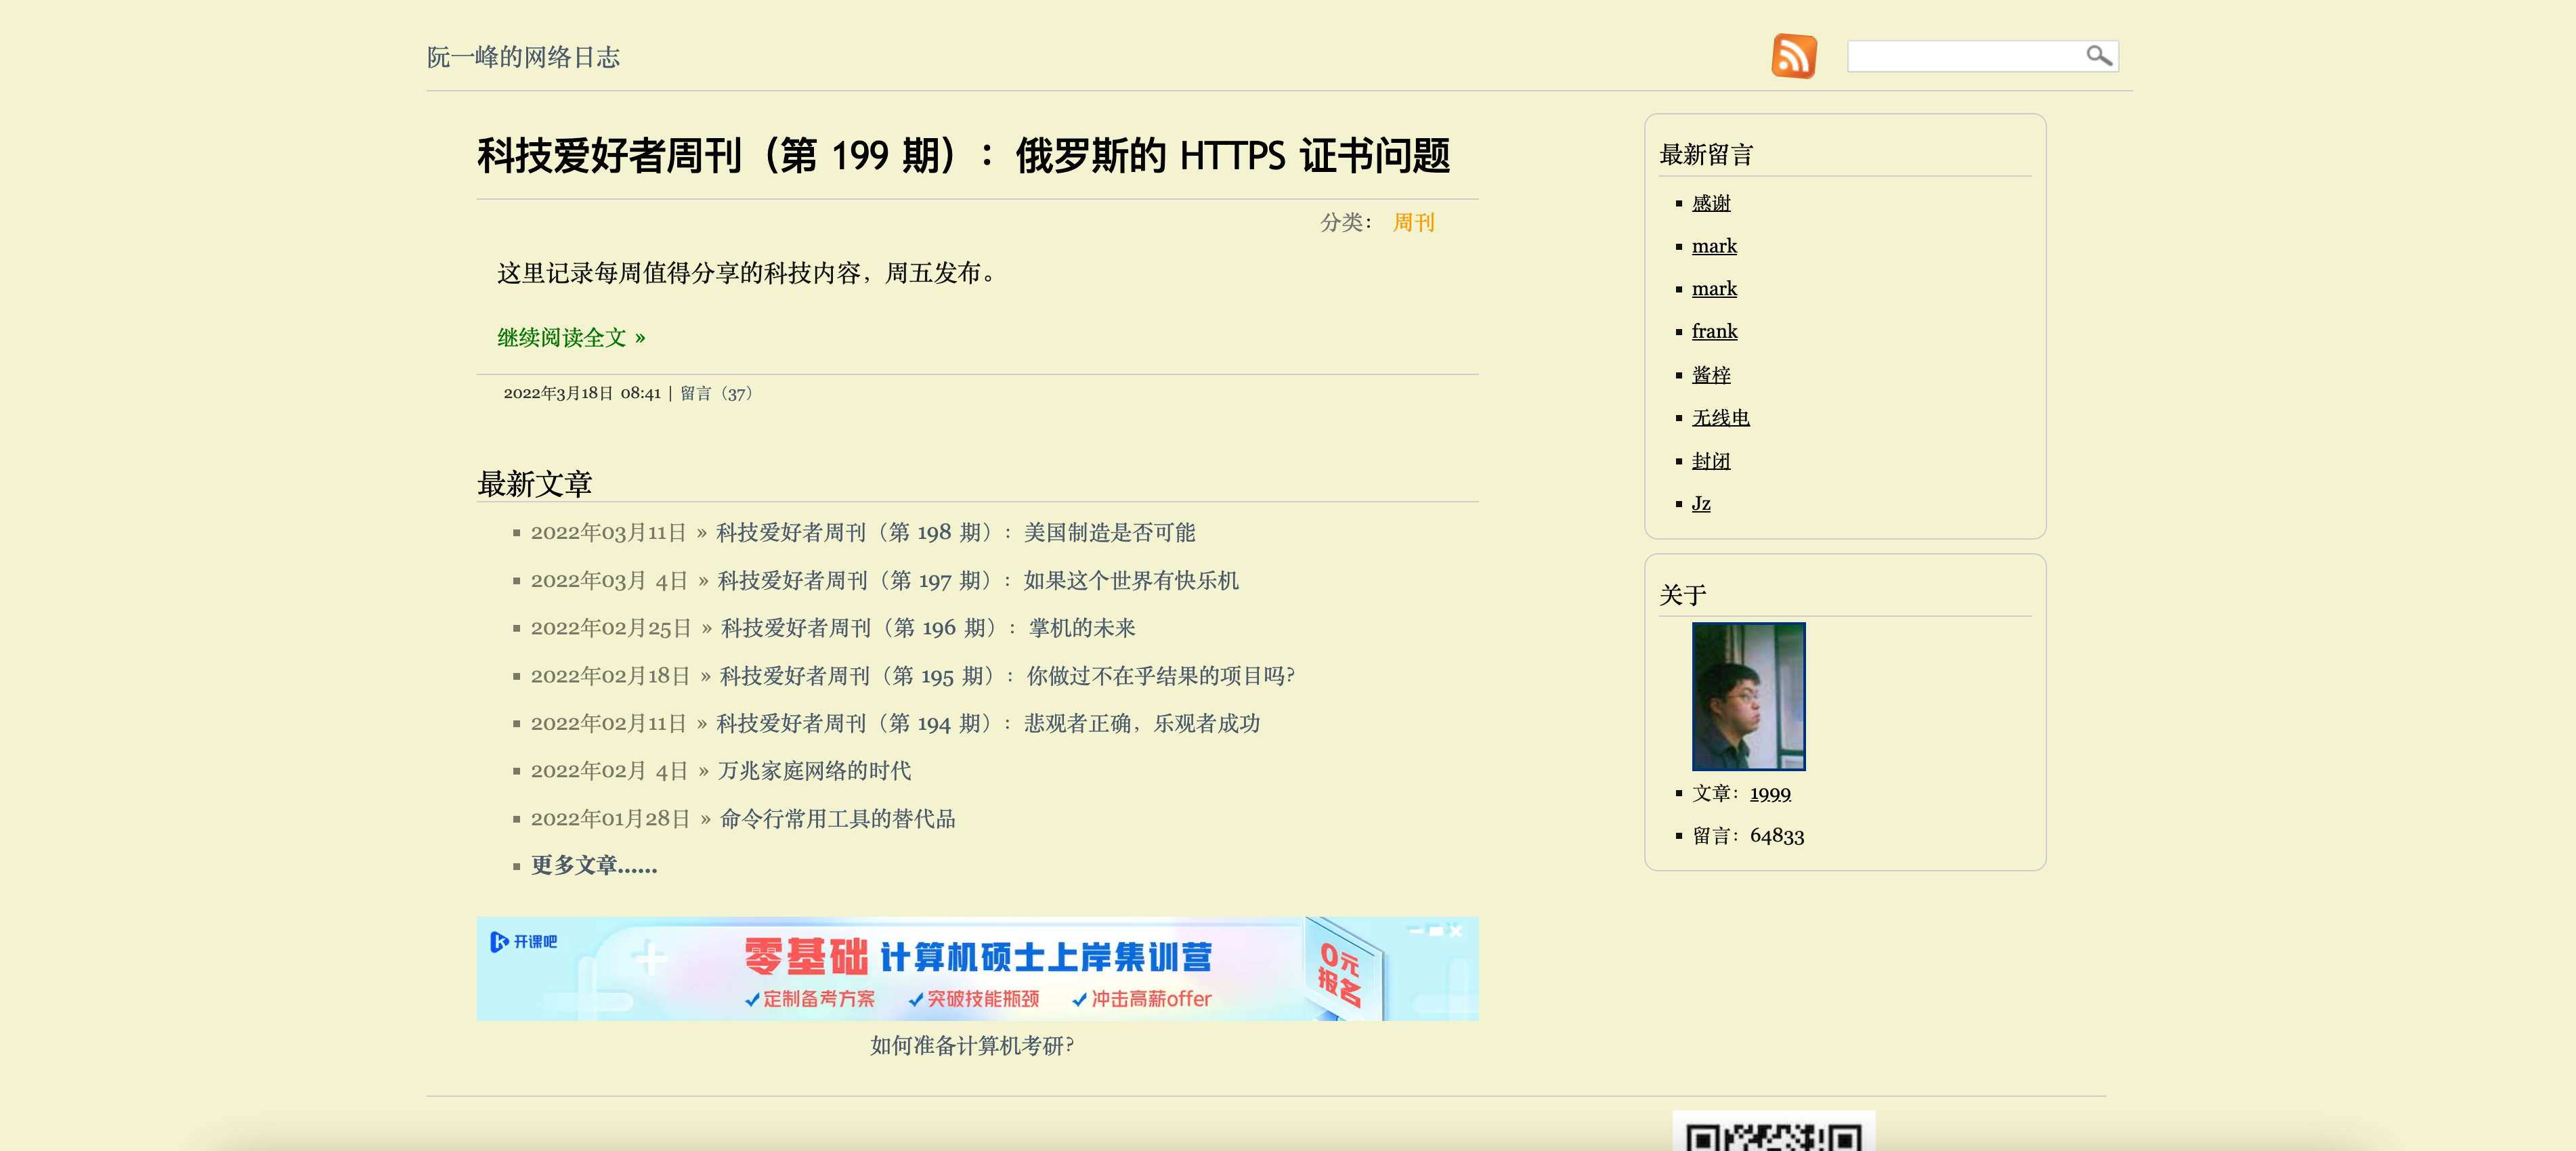Click the author profile photo
2576x1151 pixels.
pos(1748,696)
